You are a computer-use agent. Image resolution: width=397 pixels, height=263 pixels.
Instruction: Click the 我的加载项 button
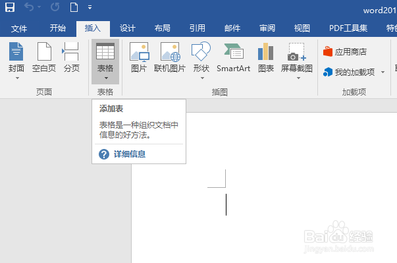pos(349,73)
